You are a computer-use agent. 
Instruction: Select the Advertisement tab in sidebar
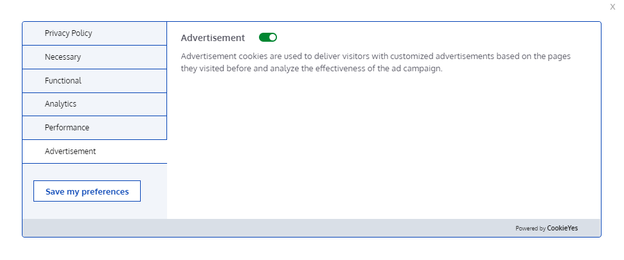pos(94,152)
